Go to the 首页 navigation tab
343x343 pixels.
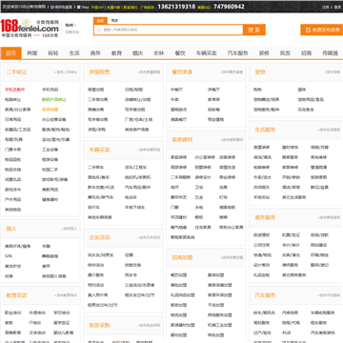coord(11,53)
